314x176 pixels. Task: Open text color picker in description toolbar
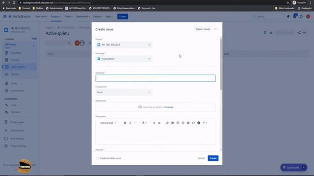coord(144,123)
